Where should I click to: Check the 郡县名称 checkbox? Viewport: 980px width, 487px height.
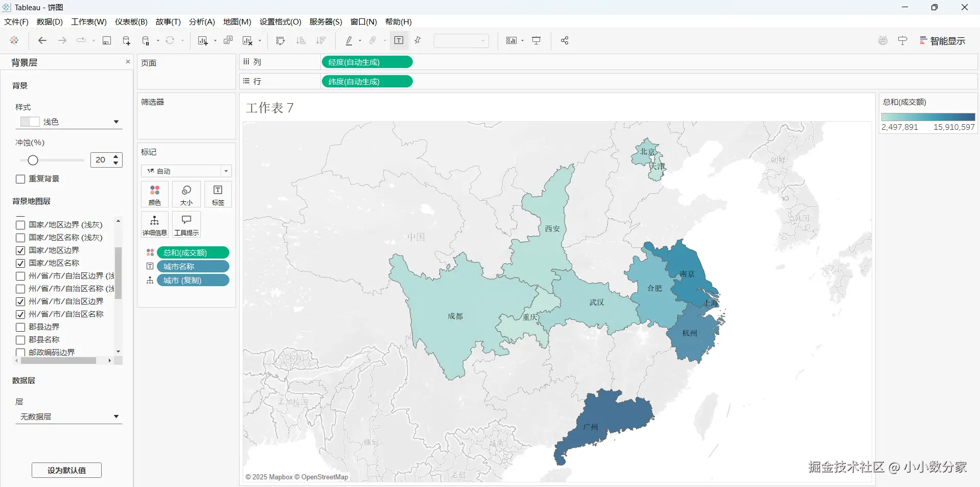point(20,340)
